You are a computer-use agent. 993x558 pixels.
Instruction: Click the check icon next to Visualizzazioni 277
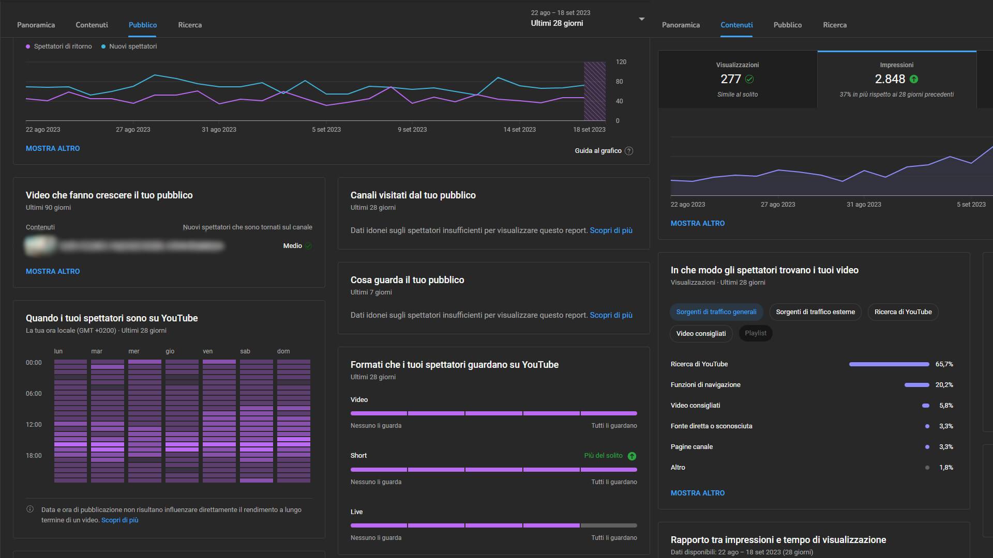pos(749,79)
